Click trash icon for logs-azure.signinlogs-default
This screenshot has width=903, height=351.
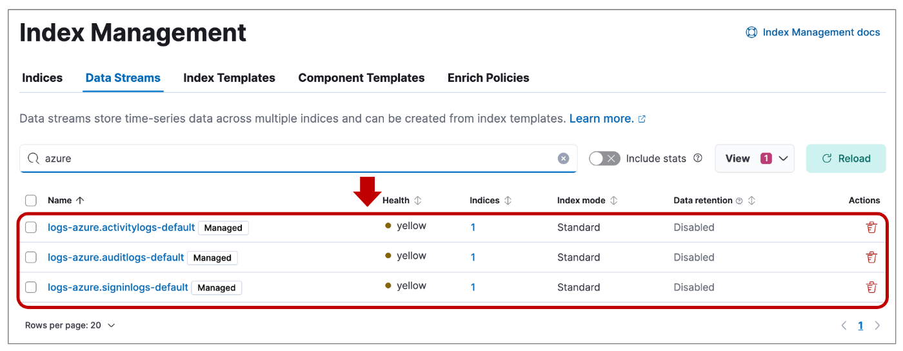pos(871,287)
